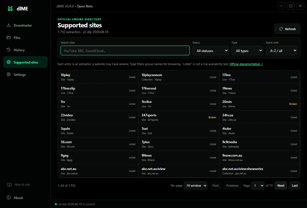This screenshot has width=307, height=208.
Task: Select the abc.net.au:iview extractor entry
Action: tap(179, 171)
